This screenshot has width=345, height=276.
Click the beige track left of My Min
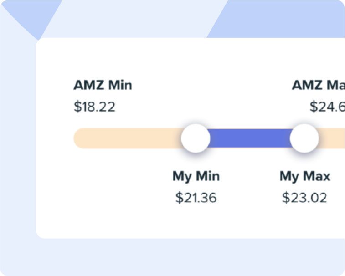tap(128, 138)
